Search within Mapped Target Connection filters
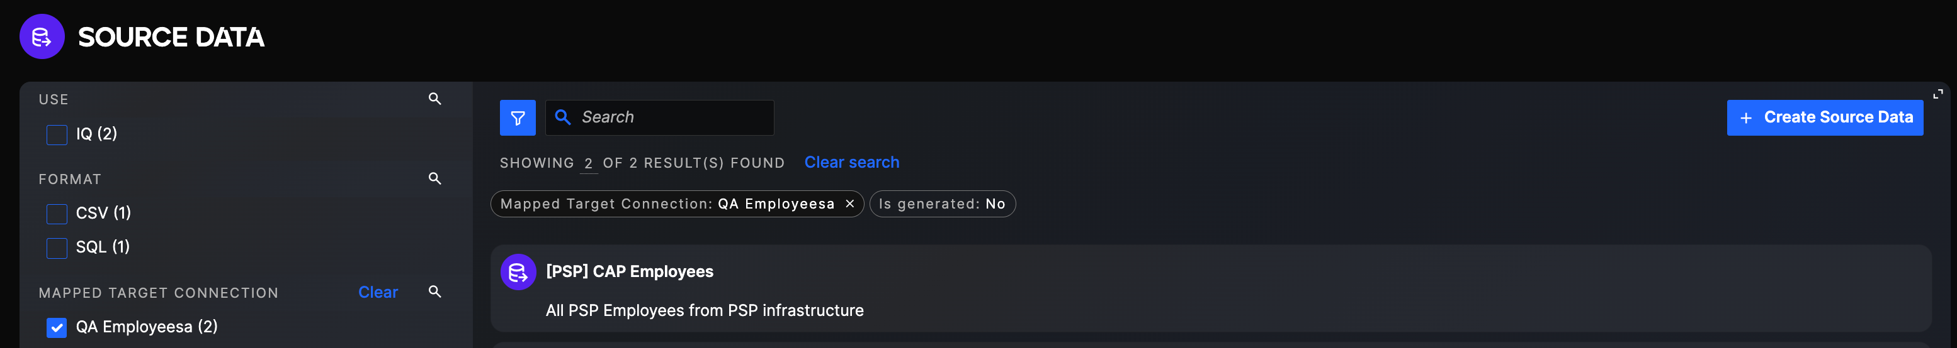Screen dimensions: 1957x348 coord(434,292)
